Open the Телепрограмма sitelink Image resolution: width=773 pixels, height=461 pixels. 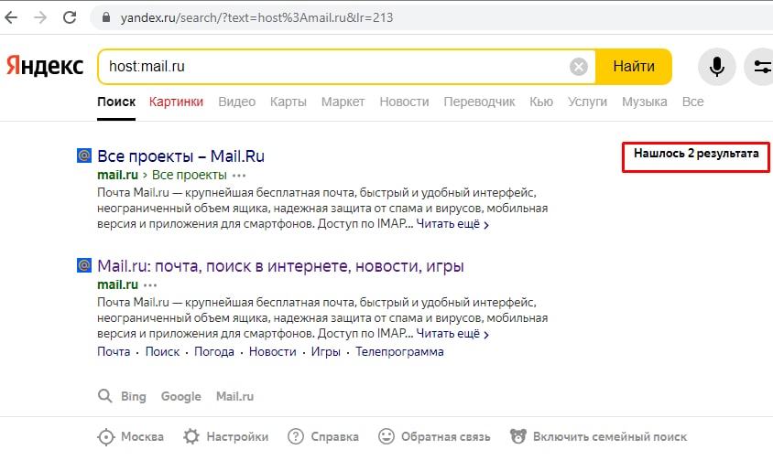pyautogui.click(x=399, y=351)
